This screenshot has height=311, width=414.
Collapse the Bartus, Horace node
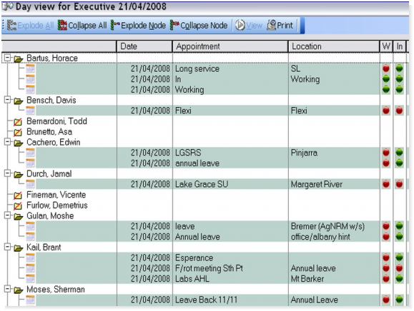(x=8, y=58)
